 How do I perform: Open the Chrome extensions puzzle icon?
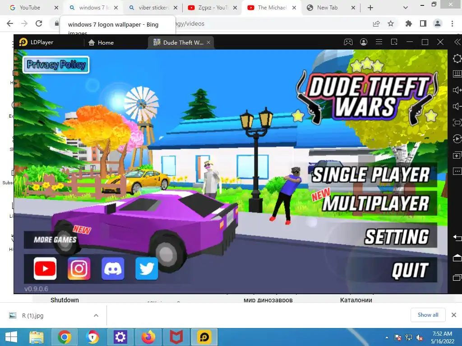pyautogui.click(x=409, y=23)
